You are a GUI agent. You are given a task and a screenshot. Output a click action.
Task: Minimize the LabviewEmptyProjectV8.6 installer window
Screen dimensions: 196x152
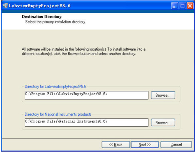(x=175, y=5)
